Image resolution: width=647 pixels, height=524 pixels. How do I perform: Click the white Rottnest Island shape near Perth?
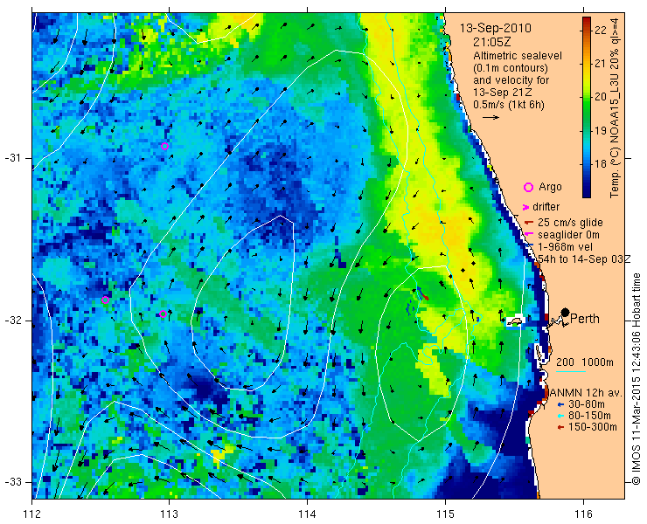click(514, 321)
